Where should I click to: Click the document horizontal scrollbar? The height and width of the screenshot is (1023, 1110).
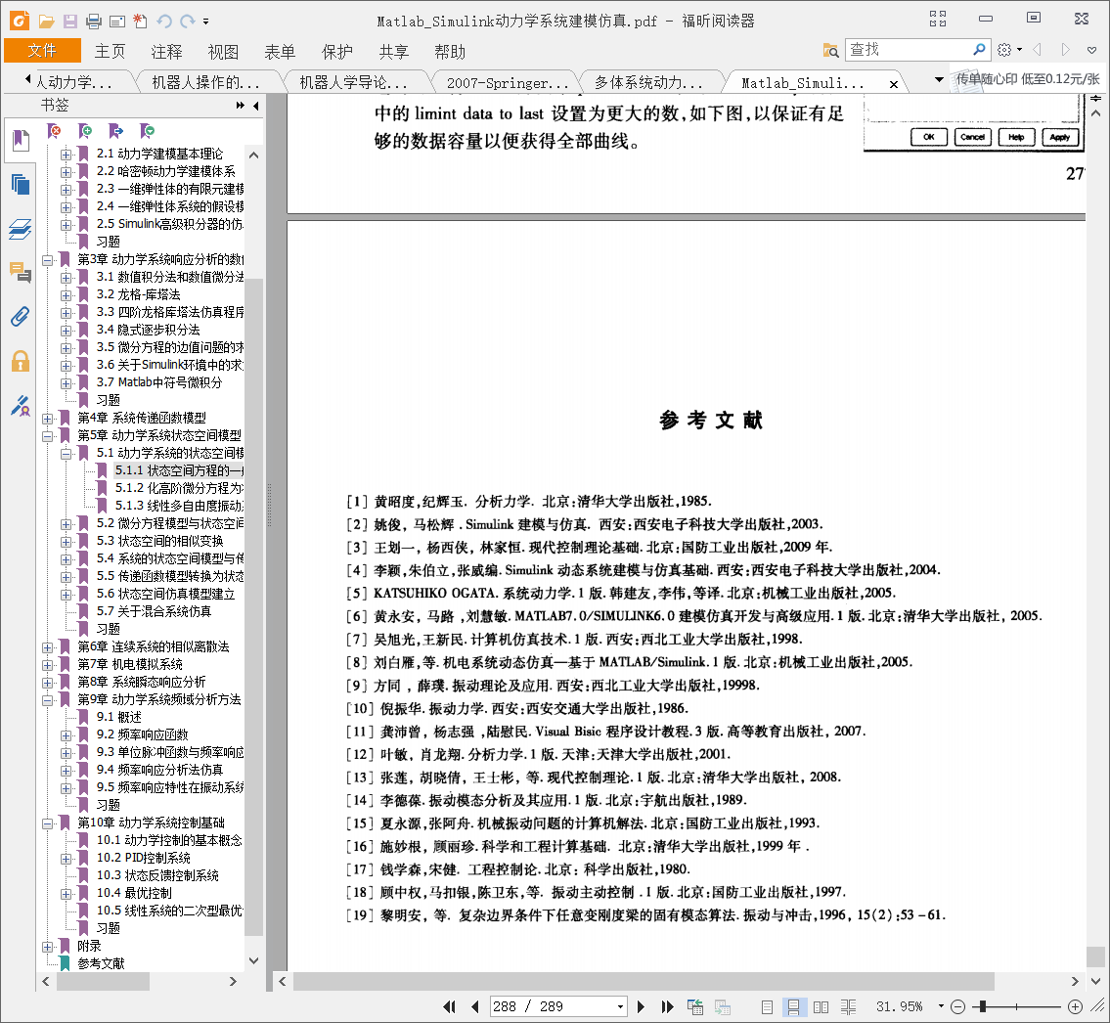644,981
